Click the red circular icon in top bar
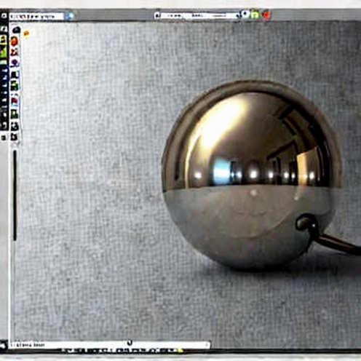The height and width of the screenshot is (361, 361). 266,15
